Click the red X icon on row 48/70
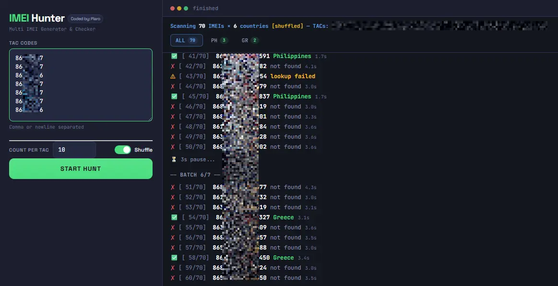The height and width of the screenshot is (286, 558). (173, 127)
